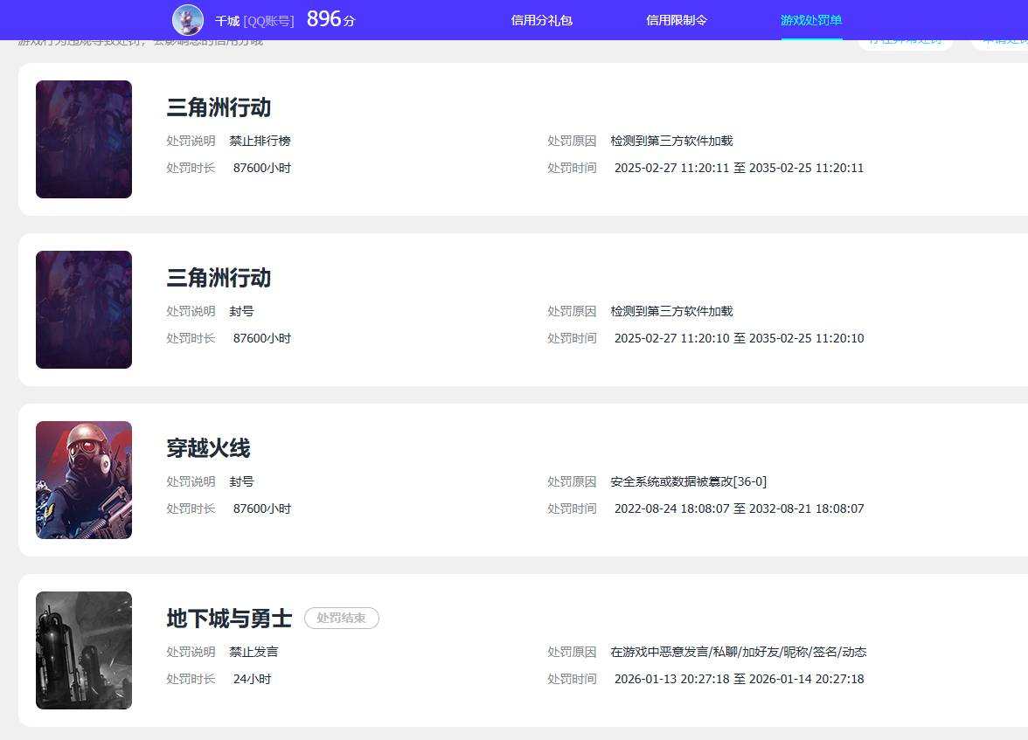Select 封号 in the 三角洲行动 card
Viewport: 1028px width, 740px height.
pos(241,311)
